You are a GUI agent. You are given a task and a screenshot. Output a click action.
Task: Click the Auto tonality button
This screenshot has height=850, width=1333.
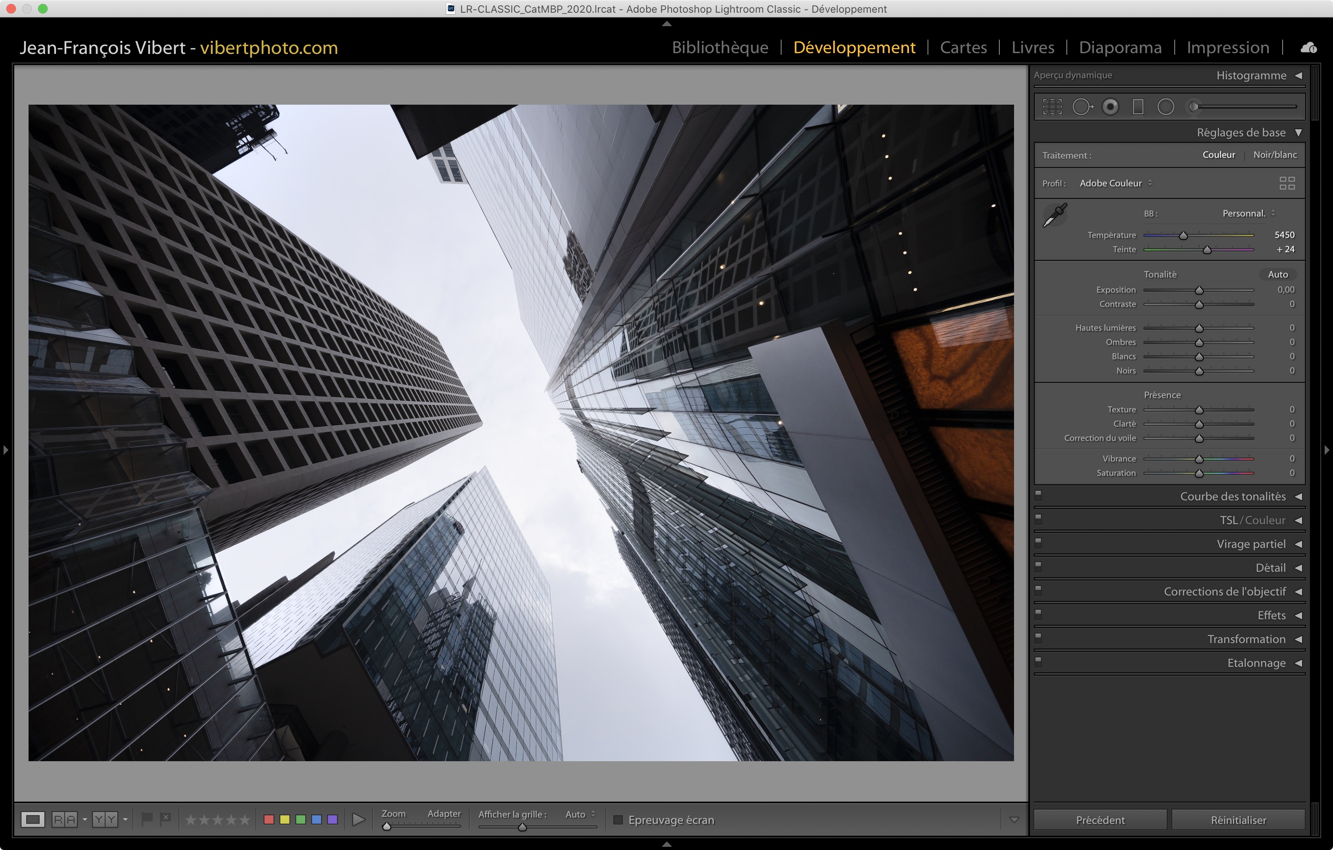pos(1277,274)
